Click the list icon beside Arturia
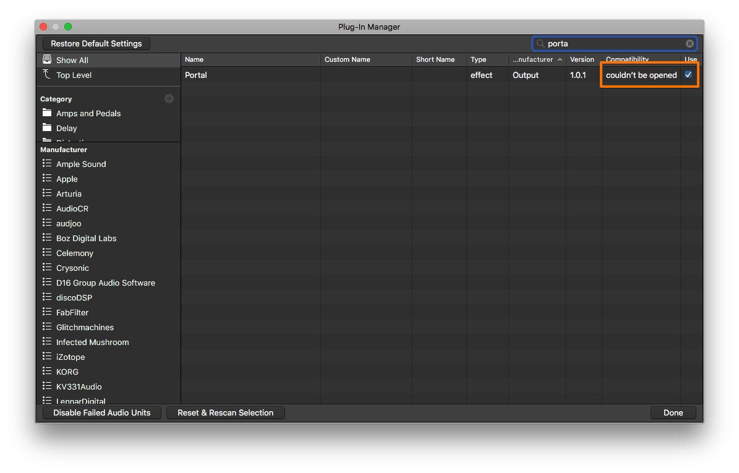Screen dimensions: 739x473 pyautogui.click(x=46, y=193)
